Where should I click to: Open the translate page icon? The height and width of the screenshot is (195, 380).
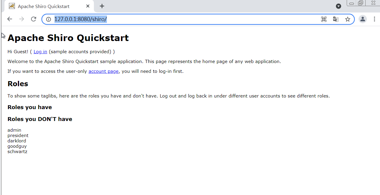pos(336,19)
